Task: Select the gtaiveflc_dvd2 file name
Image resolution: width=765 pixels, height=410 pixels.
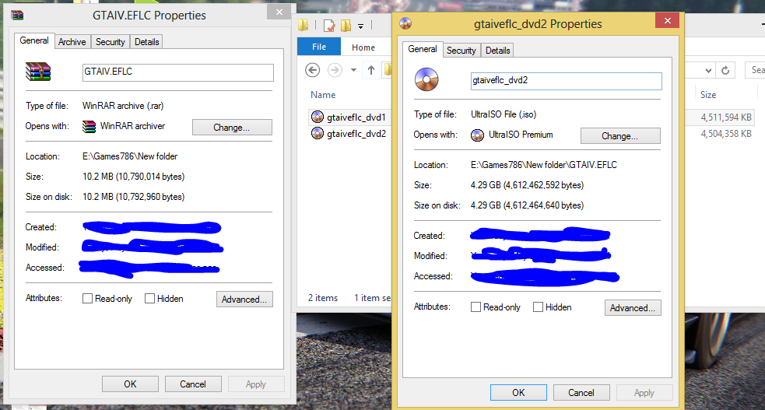Action: tap(356, 134)
